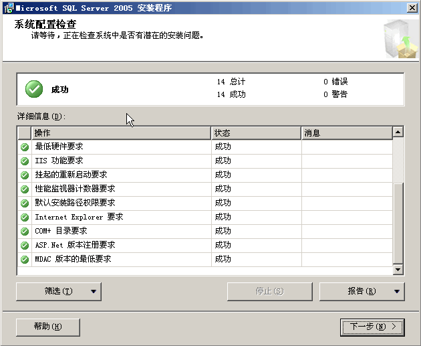Sort by the 状态 column header
The width and height of the screenshot is (421, 346).
(256, 133)
